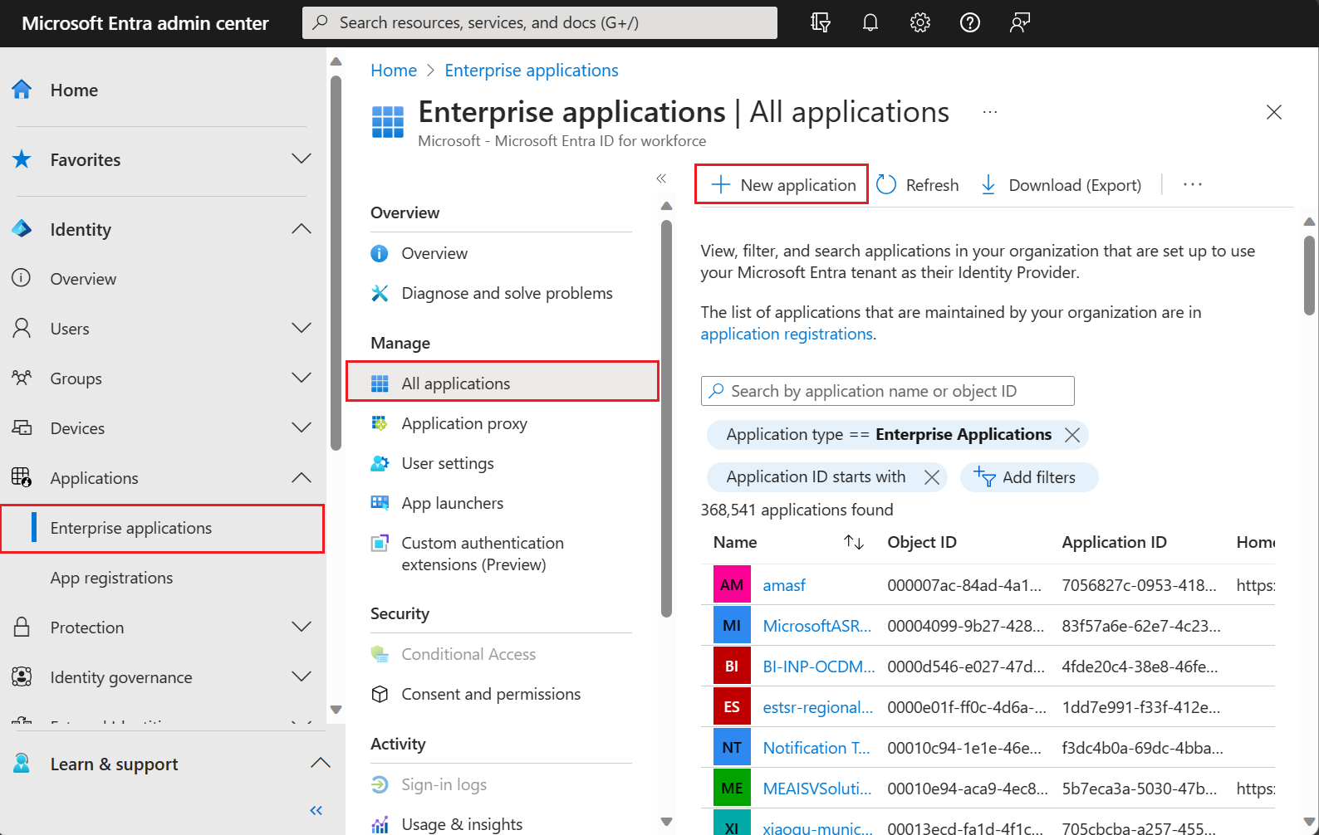Sort the list by Name column arrows
The height and width of the screenshot is (835, 1319).
click(x=854, y=543)
